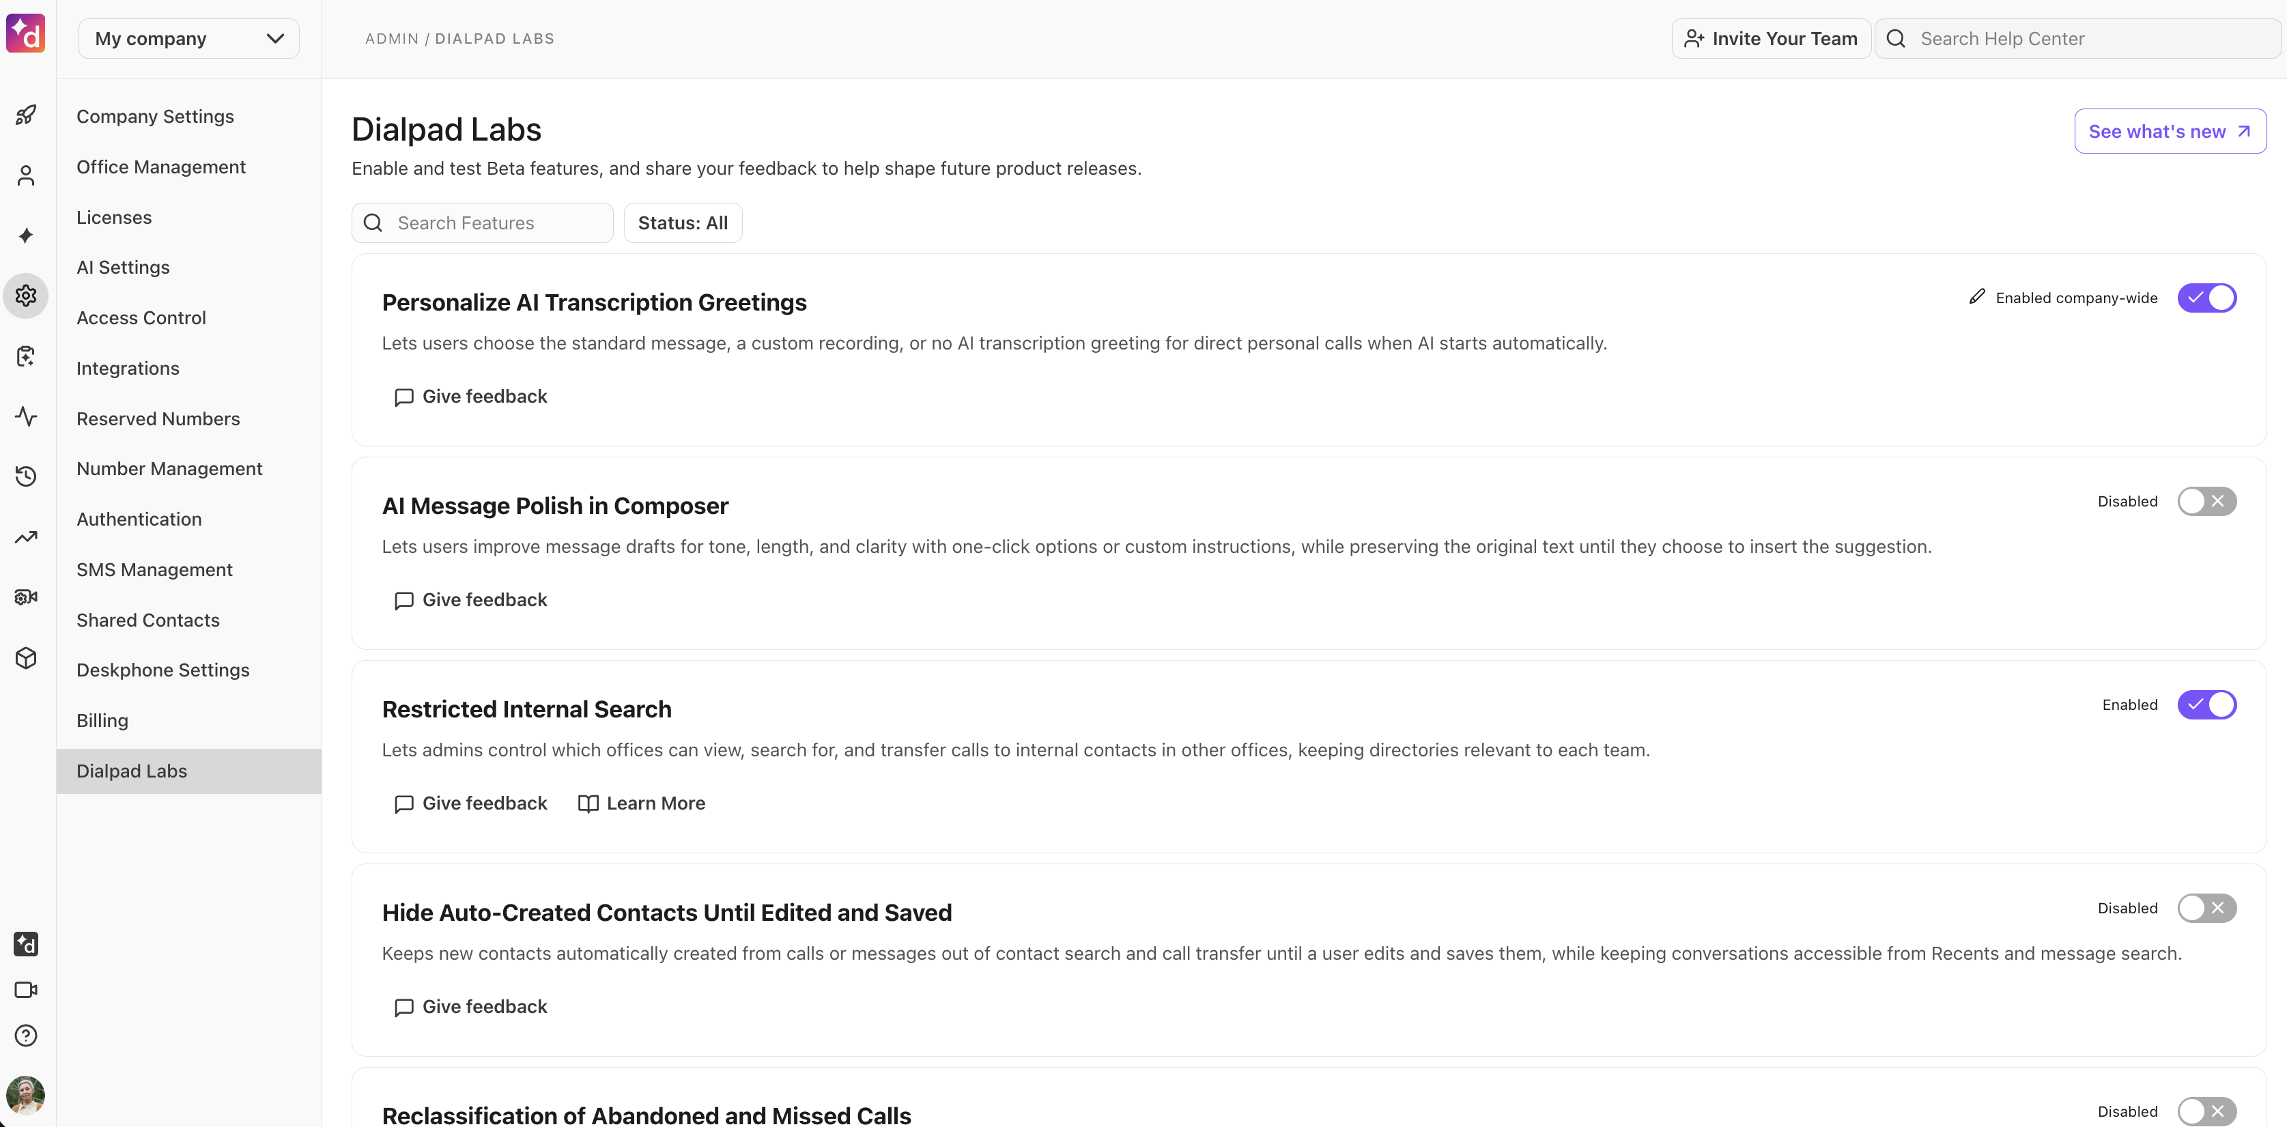Click the AI Message Polish in Composer title
The width and height of the screenshot is (2287, 1127).
[555, 506]
